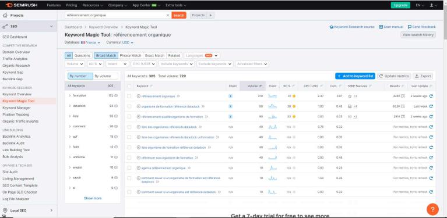Check the référencer son organisme de formation checkbox
447x218 pixels.
pyautogui.click(x=129, y=158)
